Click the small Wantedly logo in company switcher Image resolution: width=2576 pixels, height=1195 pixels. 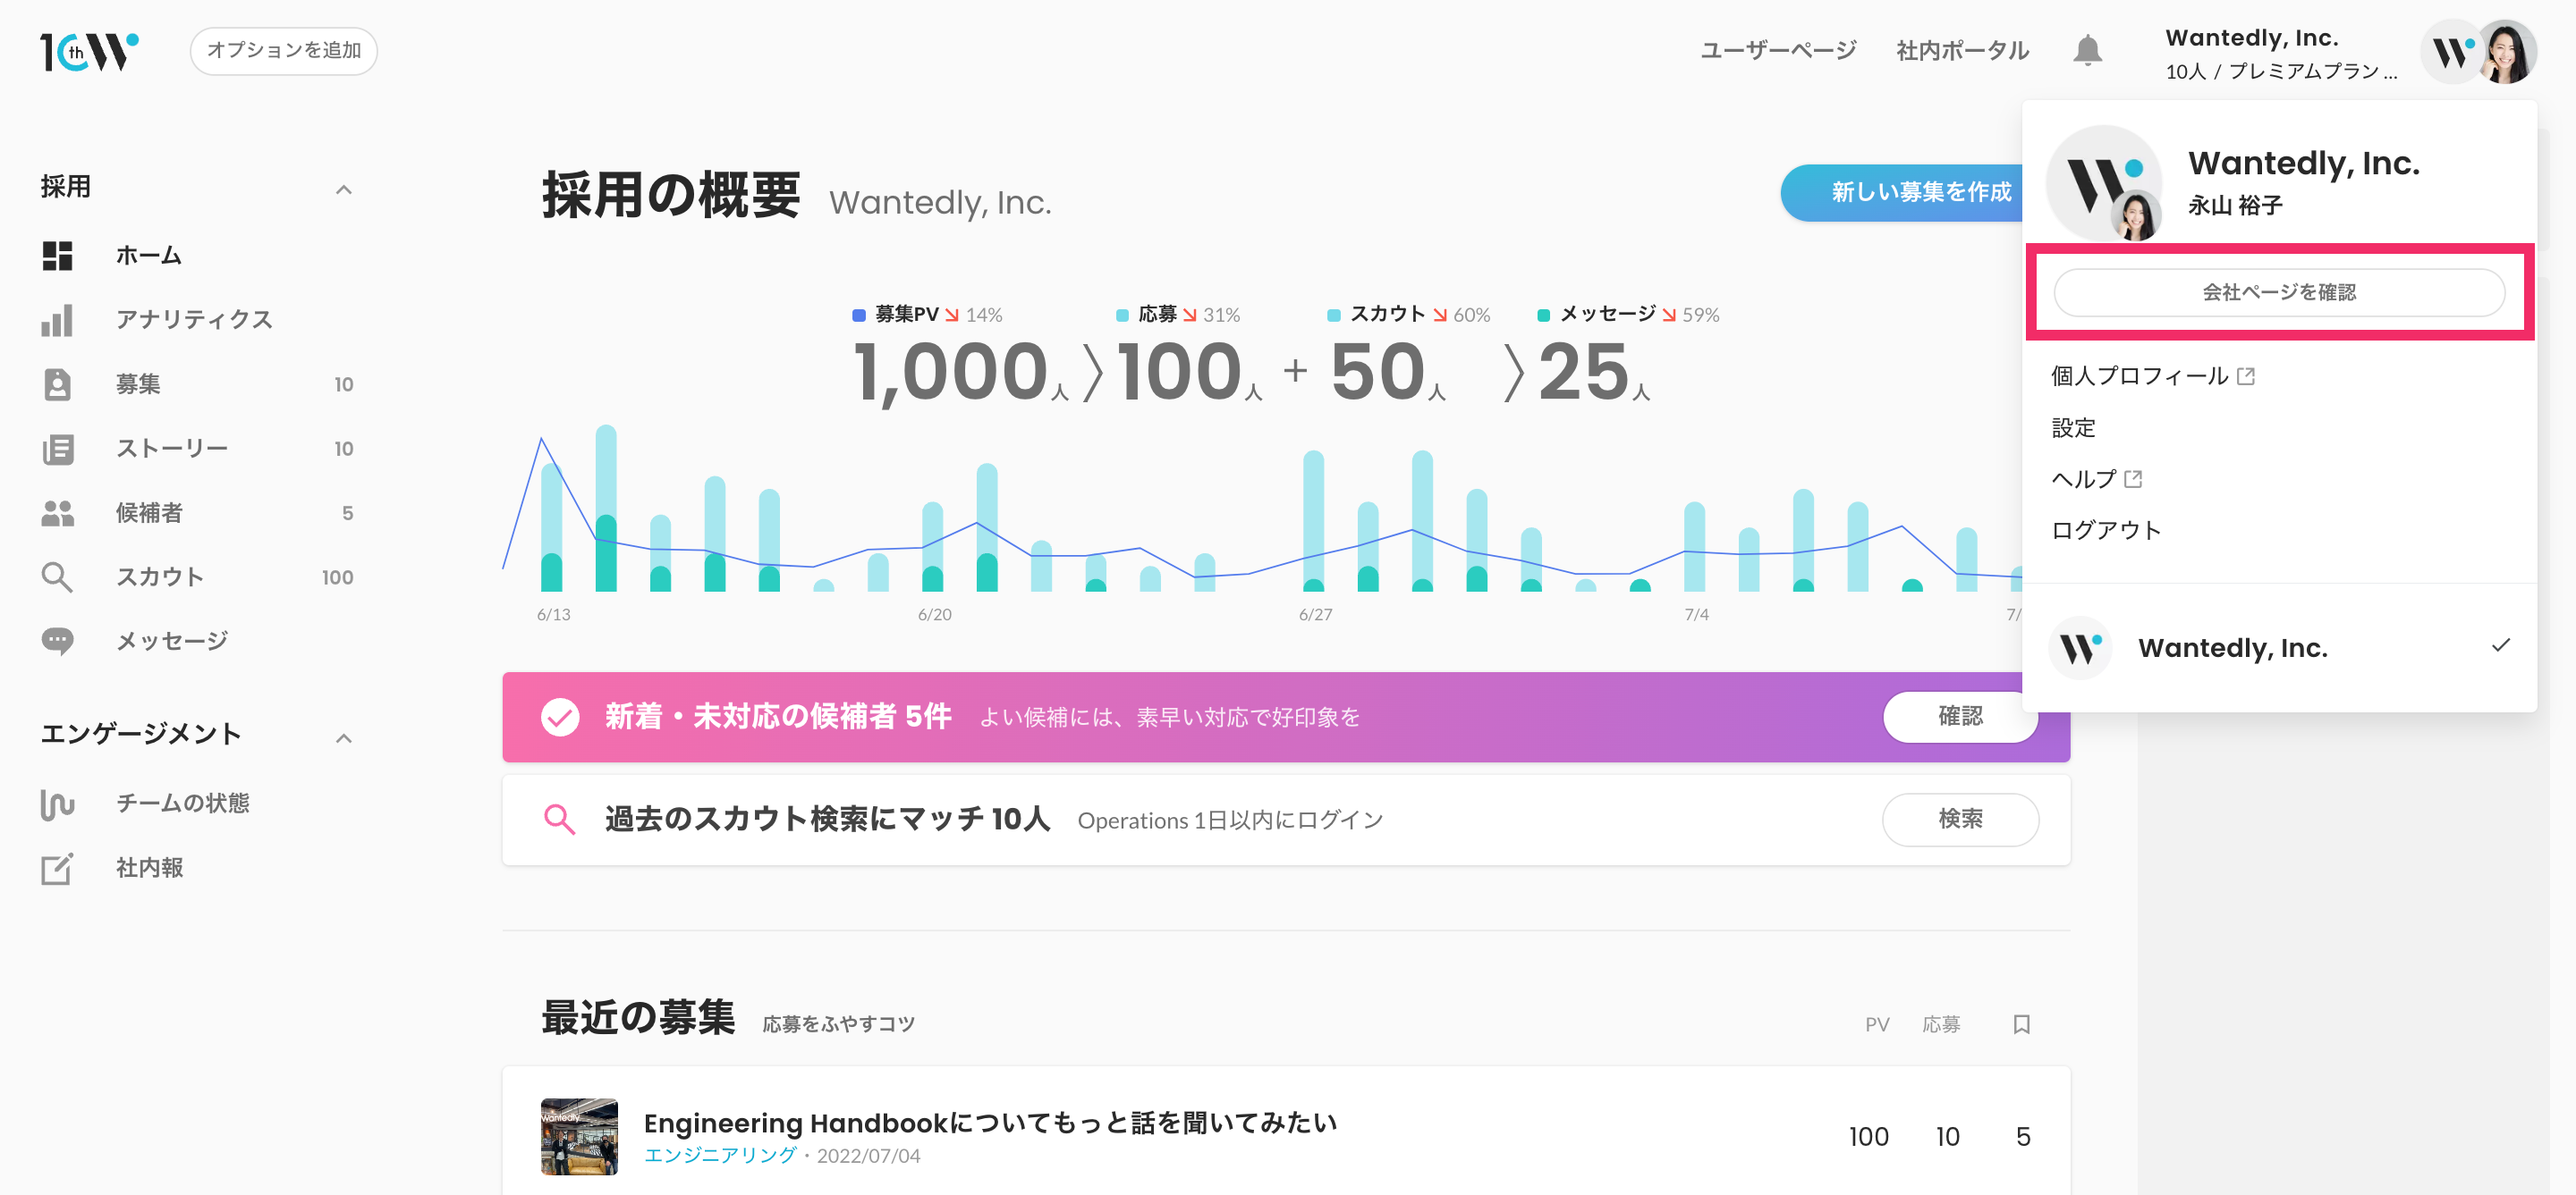tap(2080, 647)
